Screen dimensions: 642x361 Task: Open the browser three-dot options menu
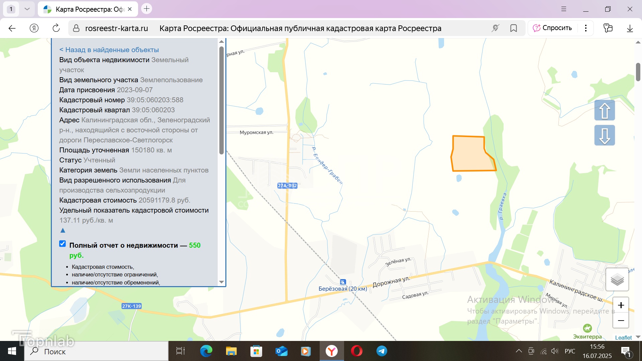586,28
